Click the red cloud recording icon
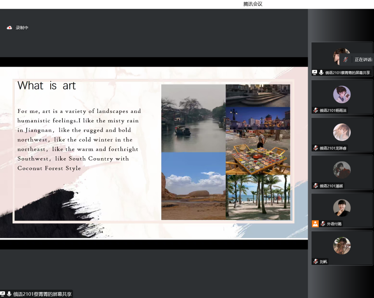This screenshot has height=298, width=374. pyautogui.click(x=9, y=28)
